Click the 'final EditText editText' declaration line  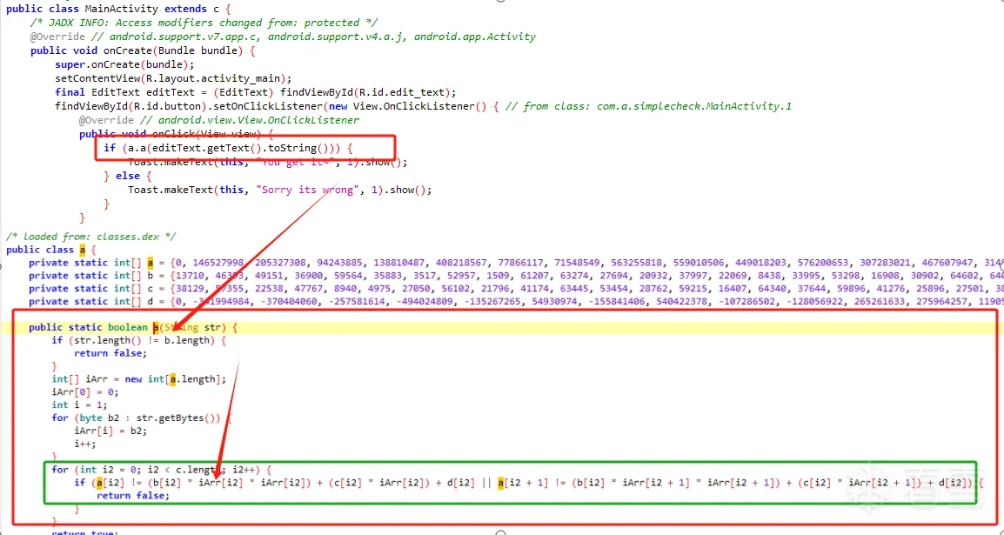[x=256, y=92]
